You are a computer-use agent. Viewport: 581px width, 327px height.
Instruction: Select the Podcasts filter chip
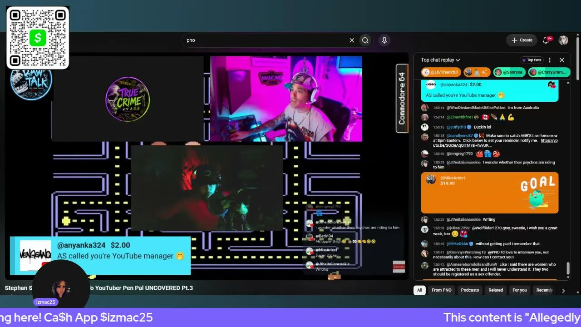[470, 290]
